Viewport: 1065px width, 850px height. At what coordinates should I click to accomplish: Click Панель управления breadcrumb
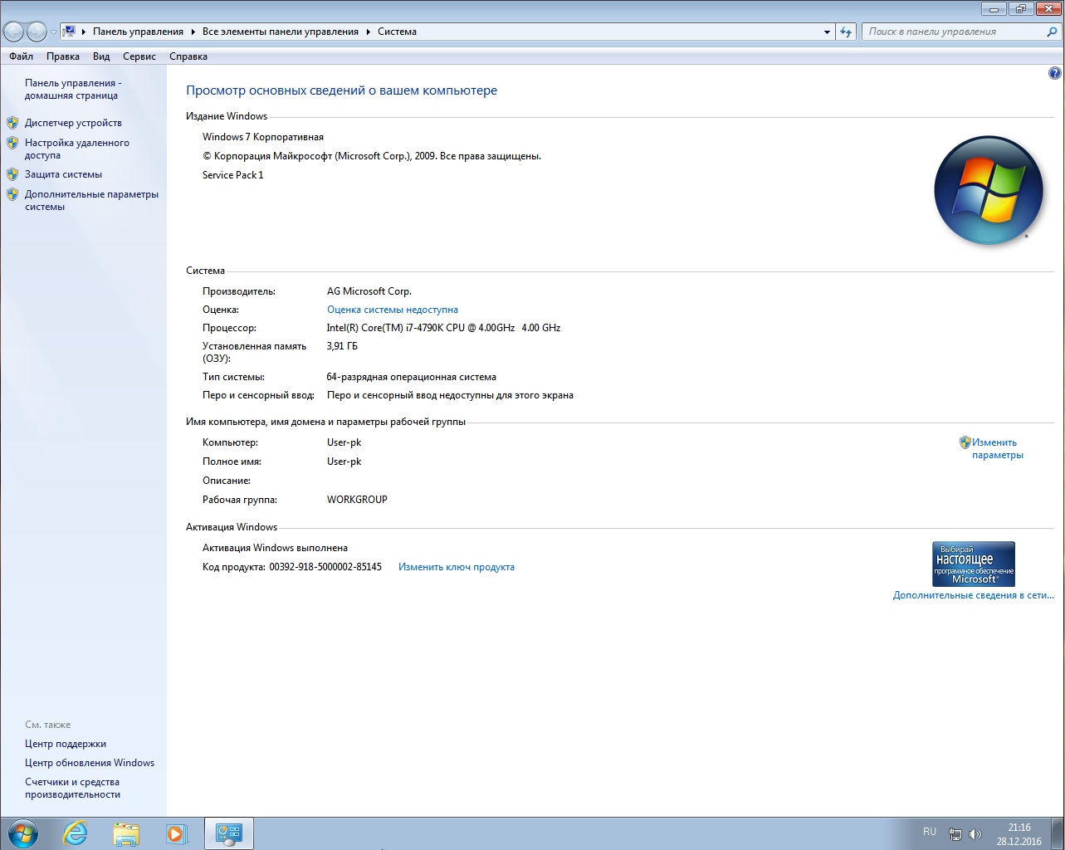pos(138,32)
